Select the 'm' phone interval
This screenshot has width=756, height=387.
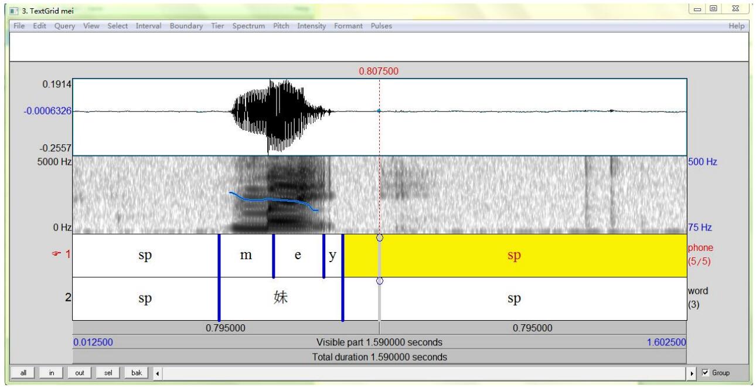[x=246, y=256]
